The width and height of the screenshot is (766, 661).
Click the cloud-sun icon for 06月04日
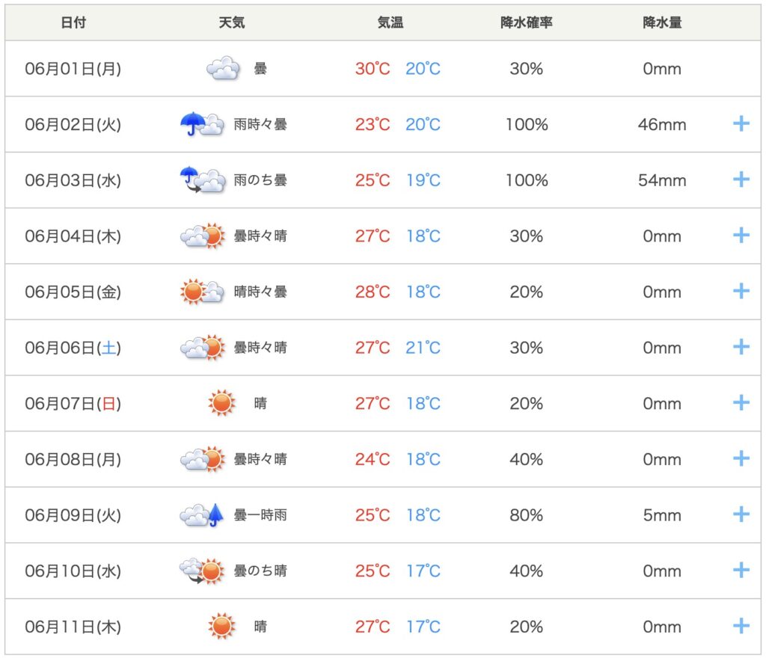click(x=202, y=236)
